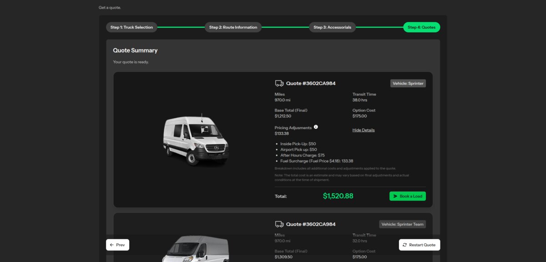The height and width of the screenshot is (262, 546).
Task: Click the Restart Quote button
Action: pos(420,245)
